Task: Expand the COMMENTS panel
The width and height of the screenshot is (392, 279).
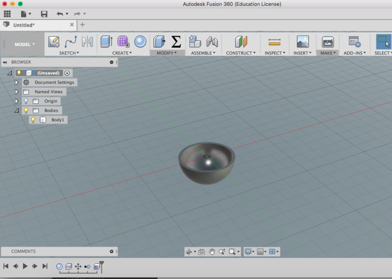Action: click(x=112, y=252)
